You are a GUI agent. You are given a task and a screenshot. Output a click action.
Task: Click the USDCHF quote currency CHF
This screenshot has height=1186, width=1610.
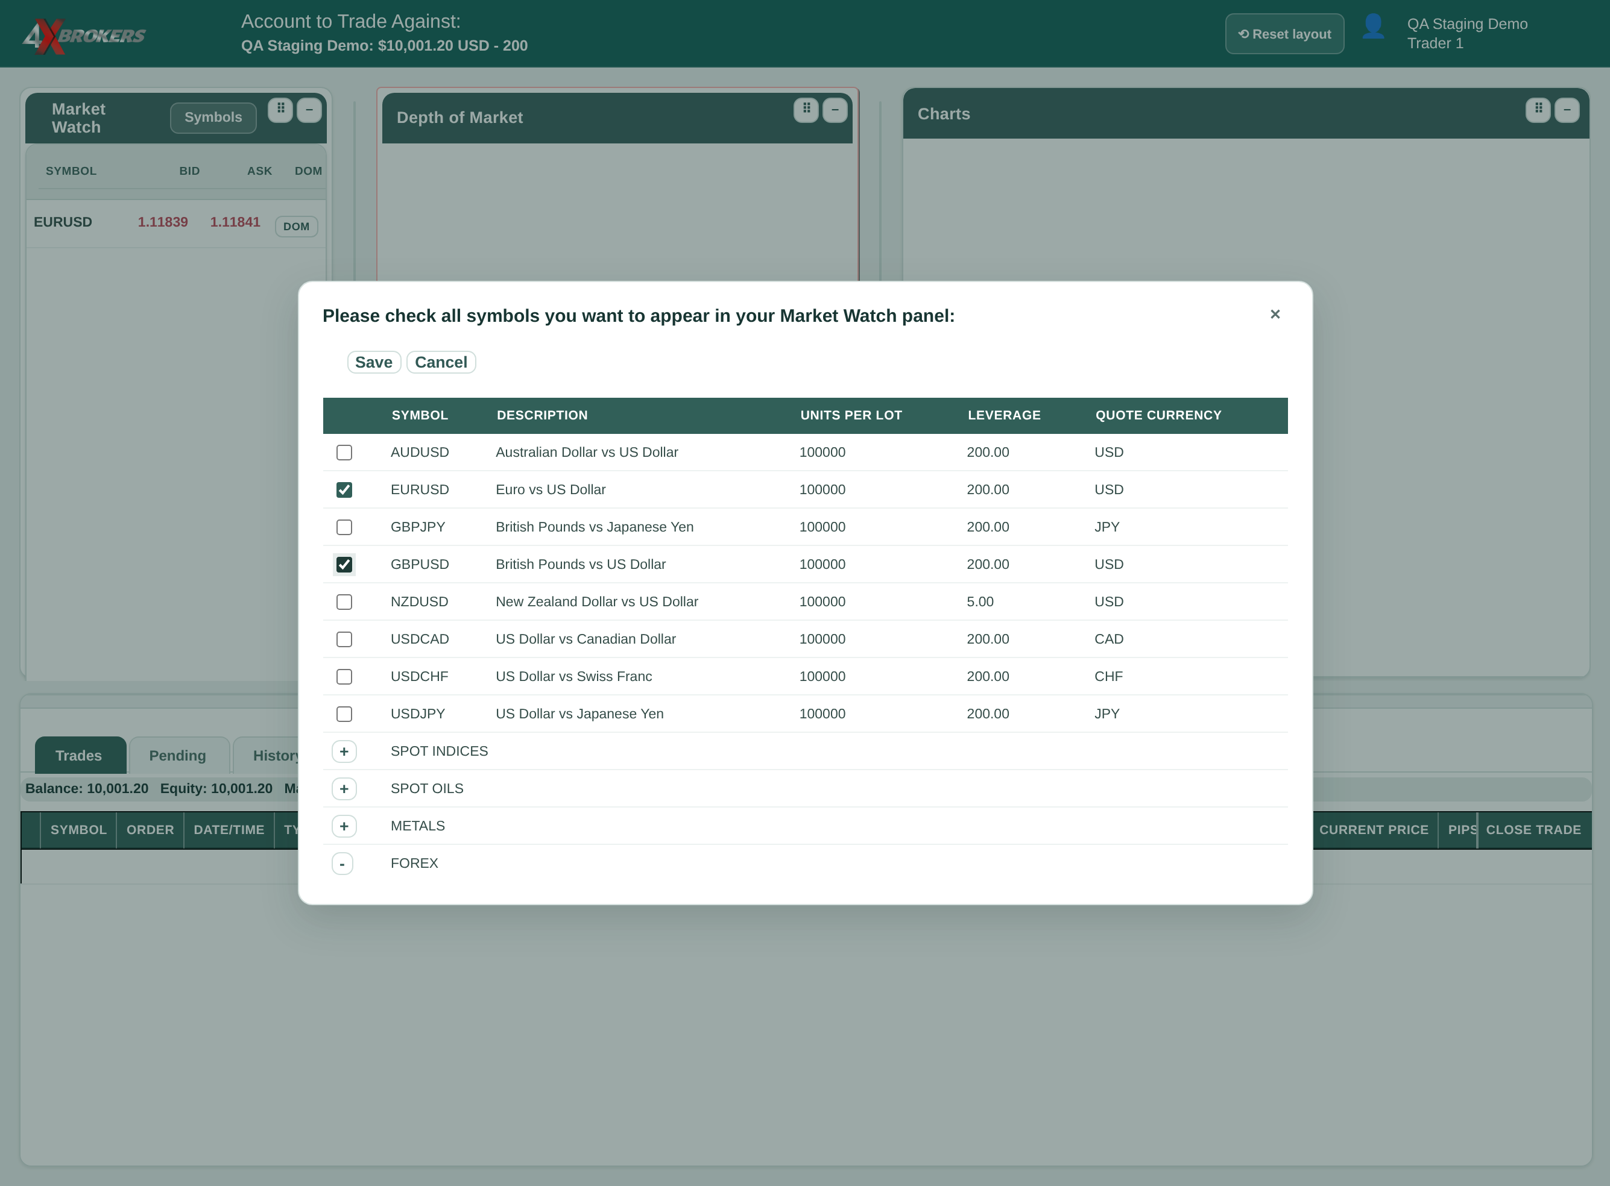point(1108,676)
